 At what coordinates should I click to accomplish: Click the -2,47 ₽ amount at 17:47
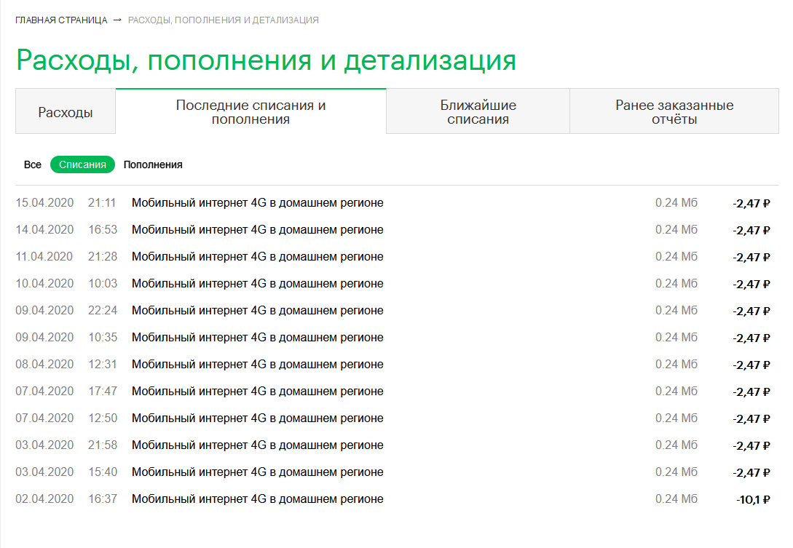click(x=751, y=392)
